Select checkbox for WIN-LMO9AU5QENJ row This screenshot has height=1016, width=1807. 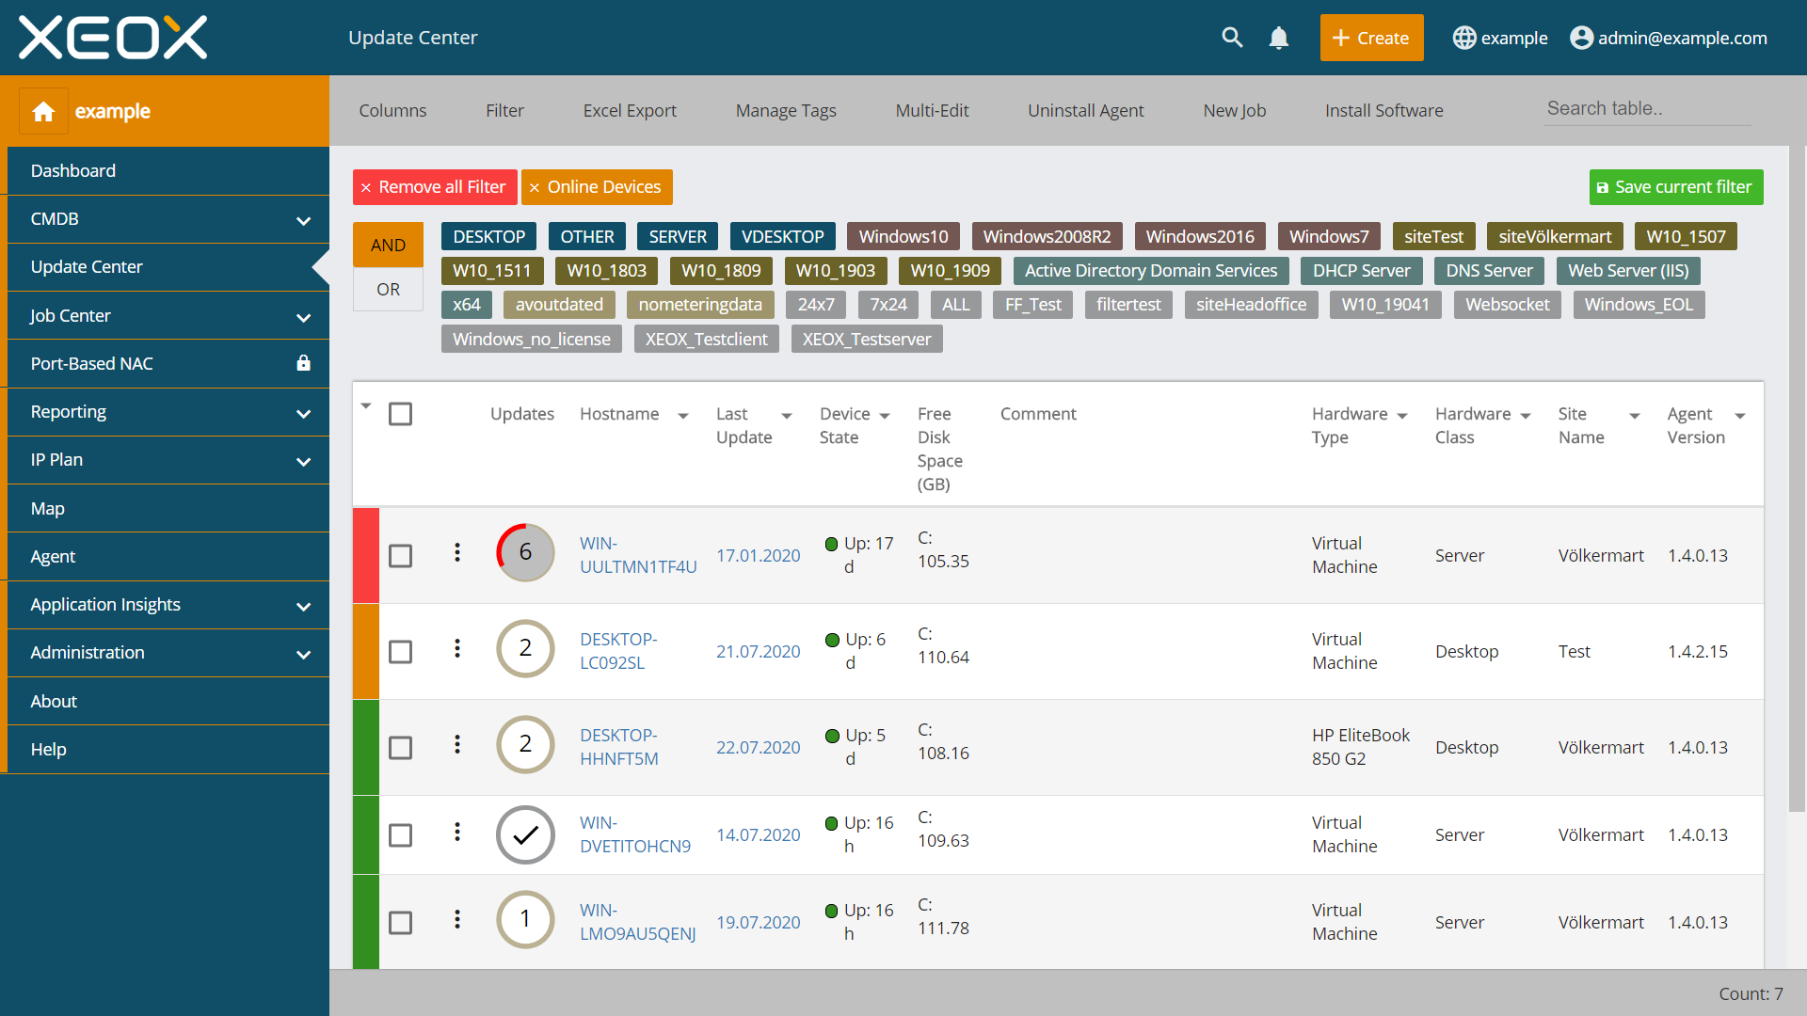pyautogui.click(x=400, y=923)
